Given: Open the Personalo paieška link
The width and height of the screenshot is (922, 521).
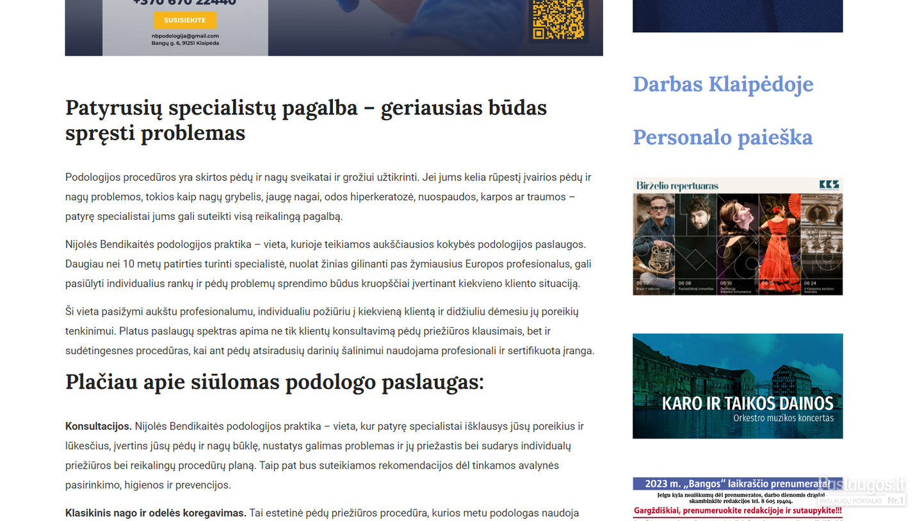Looking at the screenshot, I should 723,137.
